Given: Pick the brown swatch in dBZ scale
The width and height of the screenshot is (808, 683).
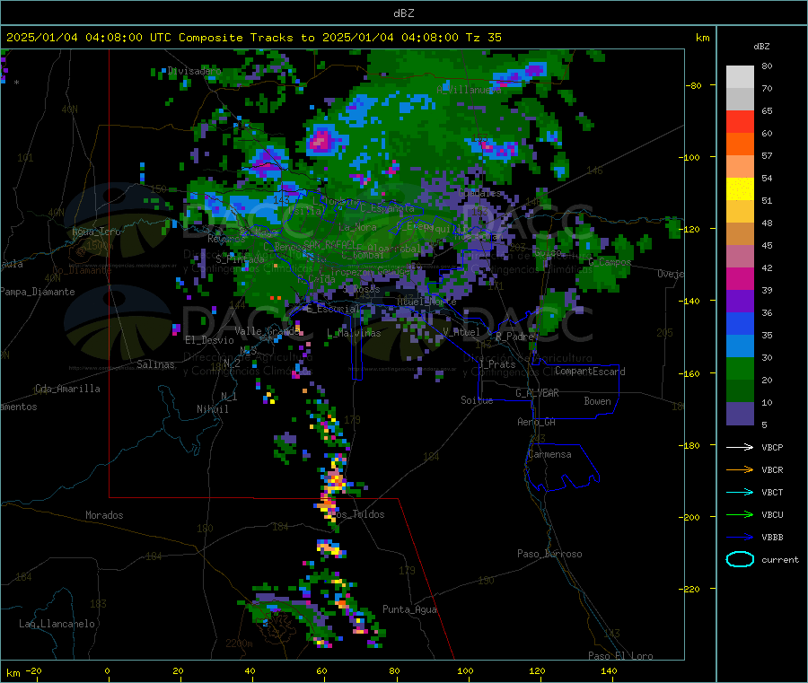Looking at the screenshot, I should click(740, 234).
